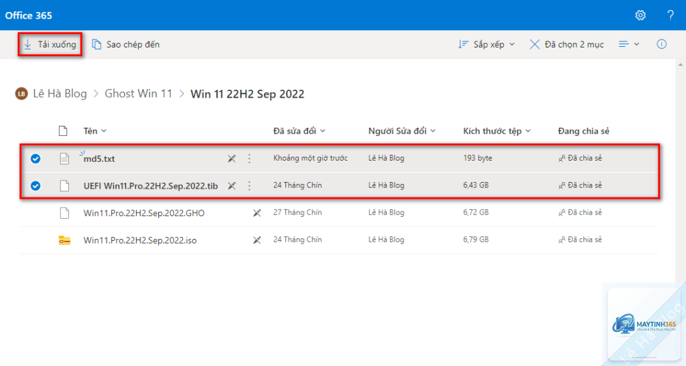Image resolution: width=686 pixels, height=366 pixels.
Task: Click the pin icon on UEFI .tib row
Action: (x=231, y=185)
